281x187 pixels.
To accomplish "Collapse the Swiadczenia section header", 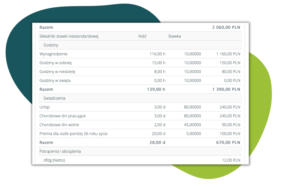I will (54, 98).
